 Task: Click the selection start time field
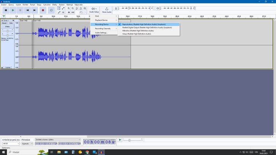click(x=46, y=144)
